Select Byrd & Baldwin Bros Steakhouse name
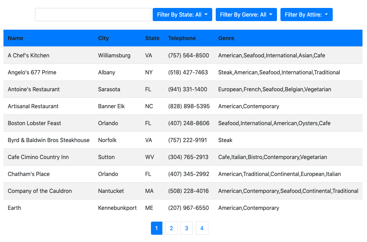Image resolution: width=367 pixels, height=242 pixels. click(x=49, y=140)
